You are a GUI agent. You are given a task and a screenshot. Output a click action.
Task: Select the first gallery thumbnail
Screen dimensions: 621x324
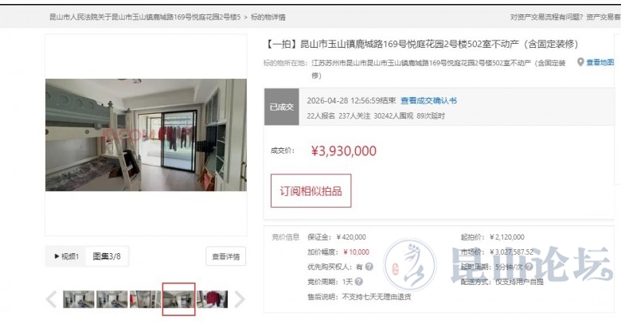coord(79,299)
